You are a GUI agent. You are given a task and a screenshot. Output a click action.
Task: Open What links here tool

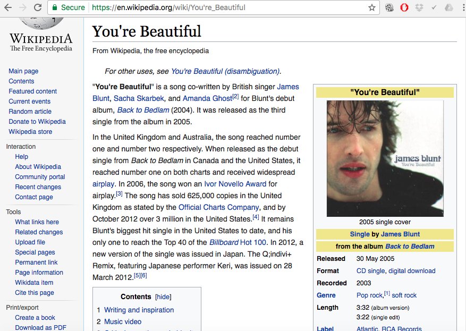point(37,222)
